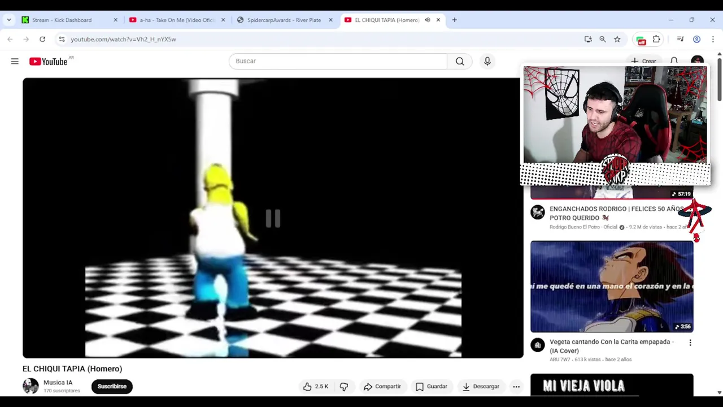
Task: Click the 170 suscriptores text
Action: point(62,391)
